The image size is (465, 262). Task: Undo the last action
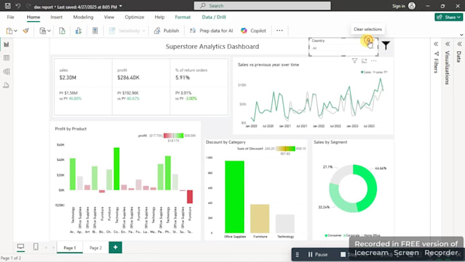click(18, 5)
